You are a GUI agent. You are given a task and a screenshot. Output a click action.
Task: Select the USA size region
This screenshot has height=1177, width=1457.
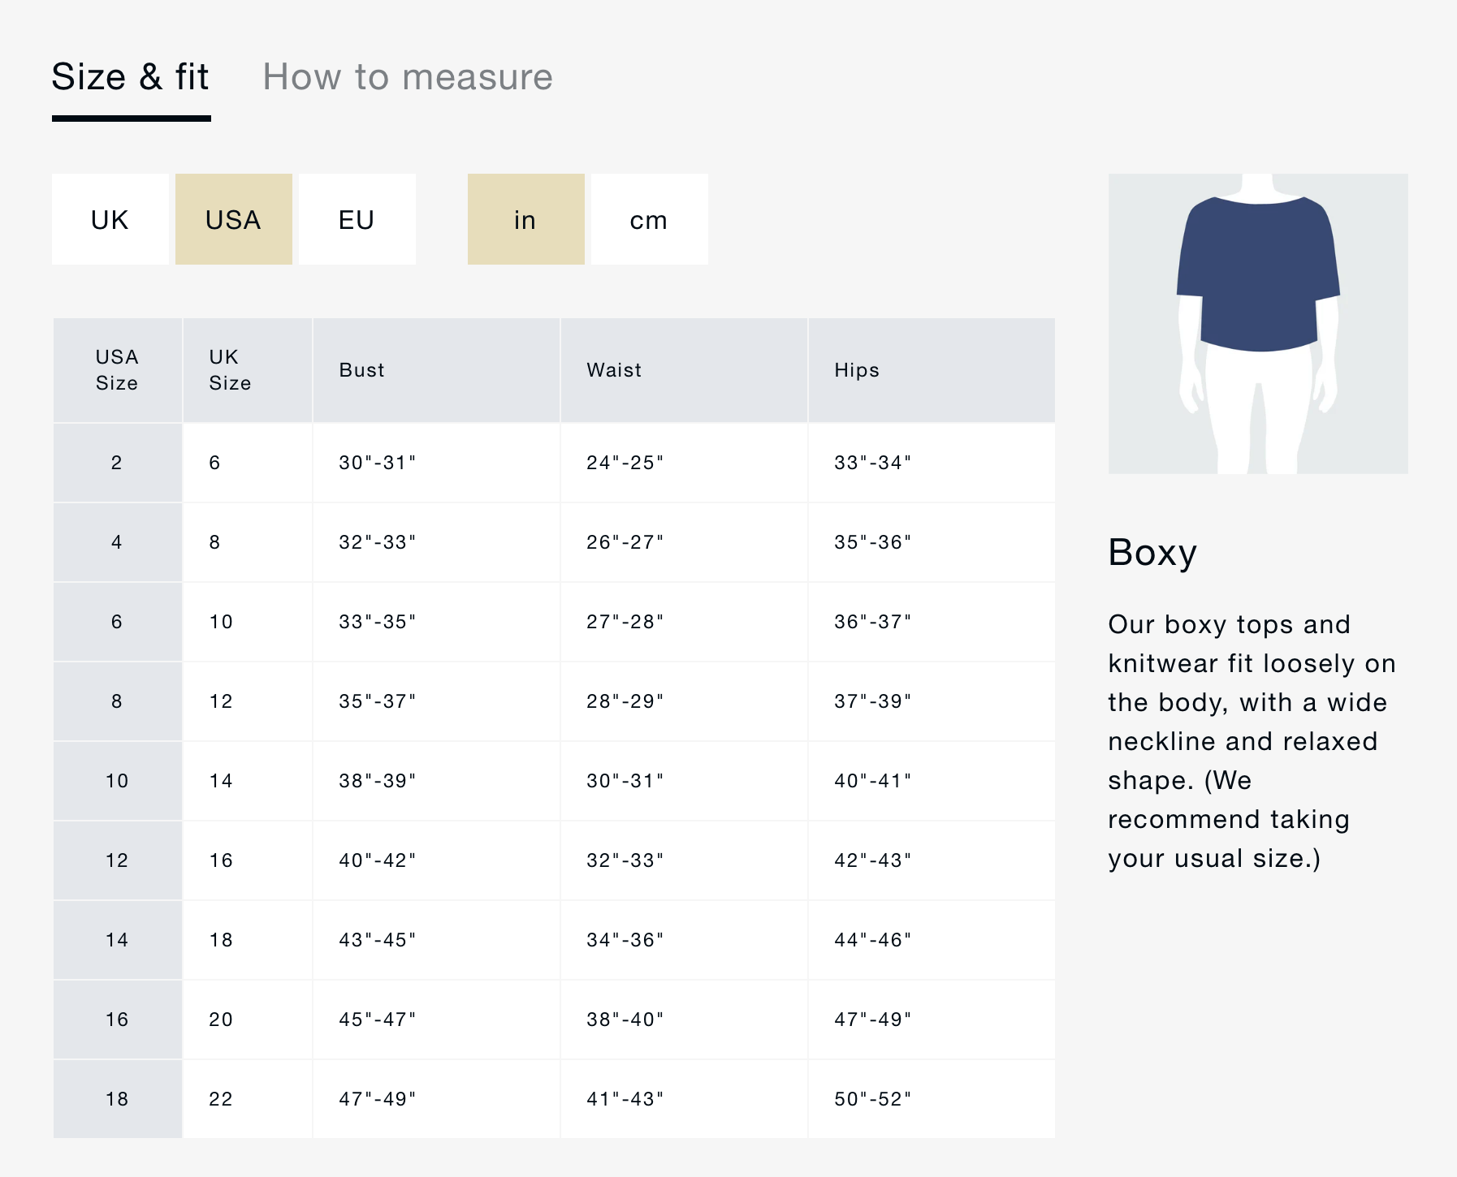pyautogui.click(x=234, y=219)
